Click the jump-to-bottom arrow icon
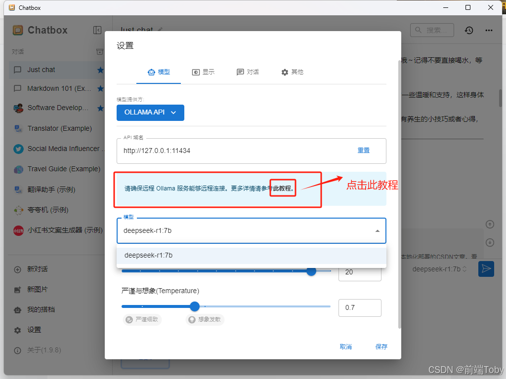Viewport: 506px width, 379px height. (x=490, y=242)
